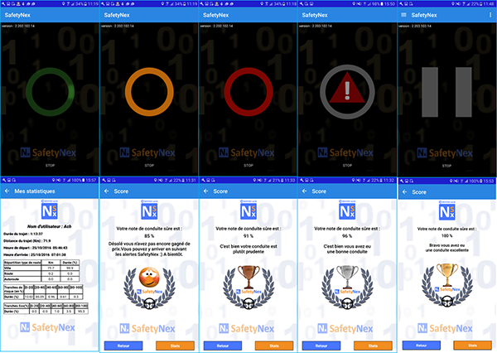Image resolution: width=497 pixels, height=353 pixels.
Task: Click the '96 %' score value
Action: tap(347, 236)
